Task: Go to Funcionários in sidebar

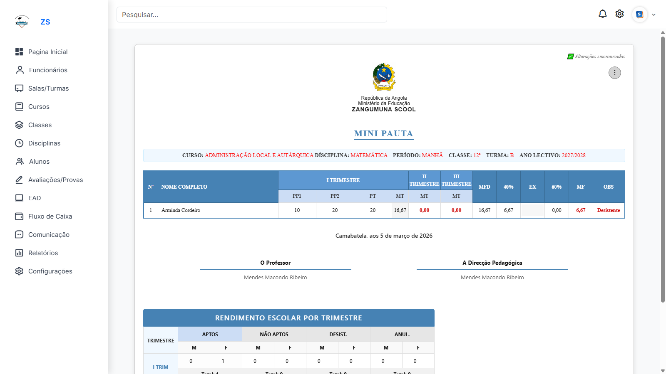Action: (x=48, y=70)
